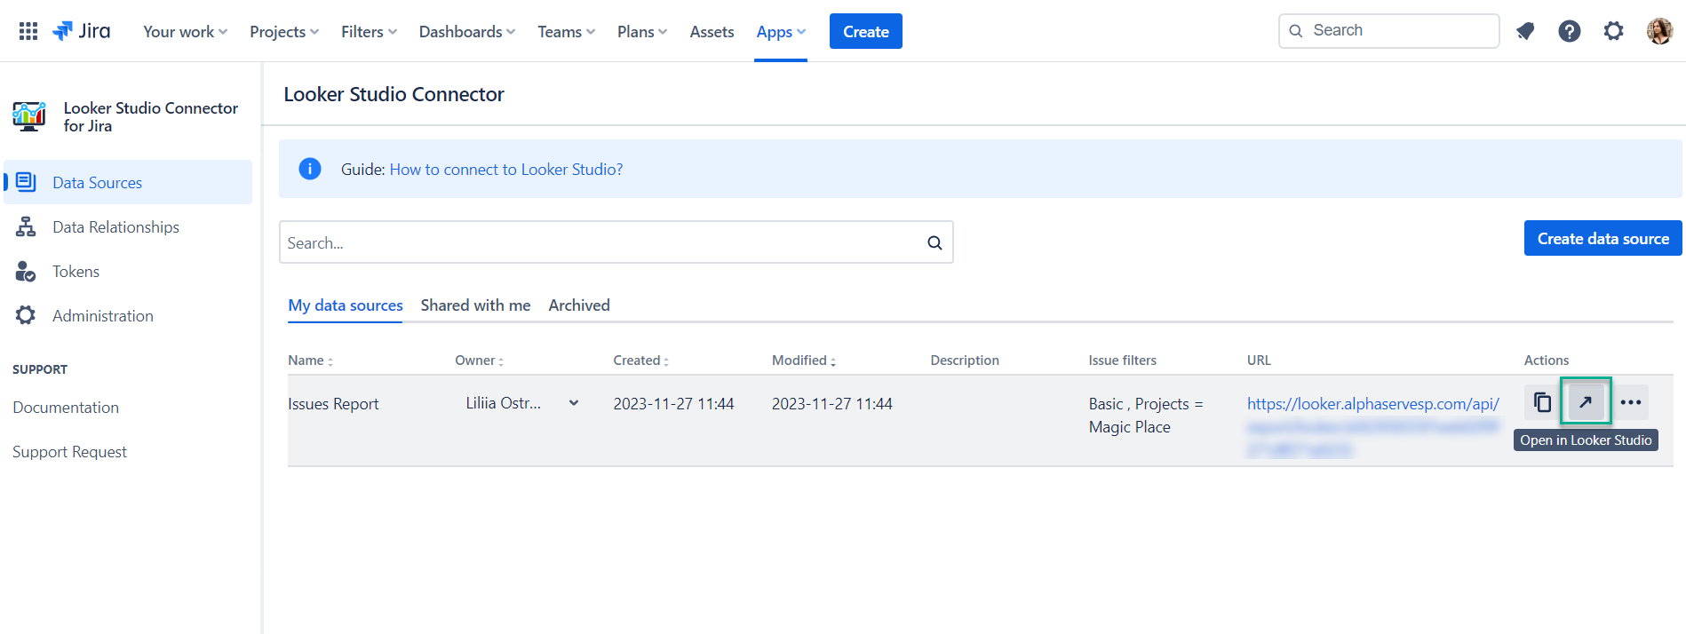
Task: Click the Create data source button
Action: pos(1602,238)
